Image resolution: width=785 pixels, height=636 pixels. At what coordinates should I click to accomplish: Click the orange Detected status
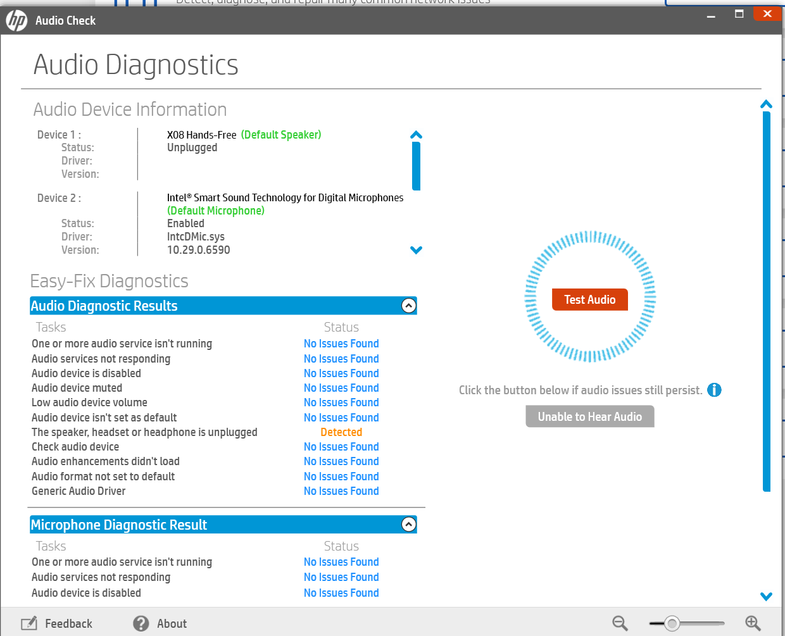341,432
